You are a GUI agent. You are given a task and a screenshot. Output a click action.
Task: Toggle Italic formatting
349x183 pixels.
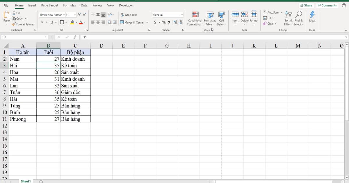click(47, 22)
